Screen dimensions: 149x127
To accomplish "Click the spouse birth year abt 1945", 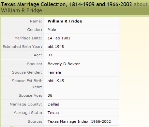I will 56,81.
